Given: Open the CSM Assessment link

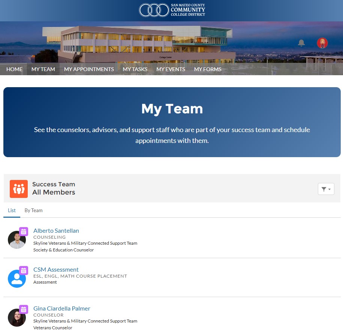Looking at the screenshot, I should tap(56, 269).
